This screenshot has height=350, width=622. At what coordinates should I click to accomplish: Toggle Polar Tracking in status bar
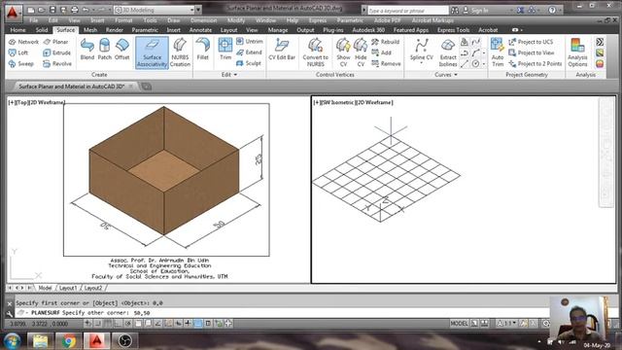(127, 324)
